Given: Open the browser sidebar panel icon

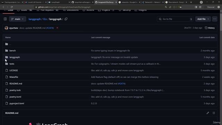Looking at the screenshot, I should [x=196, y=7].
